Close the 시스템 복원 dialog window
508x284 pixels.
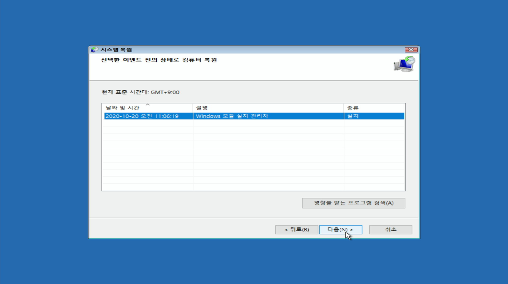click(x=411, y=50)
